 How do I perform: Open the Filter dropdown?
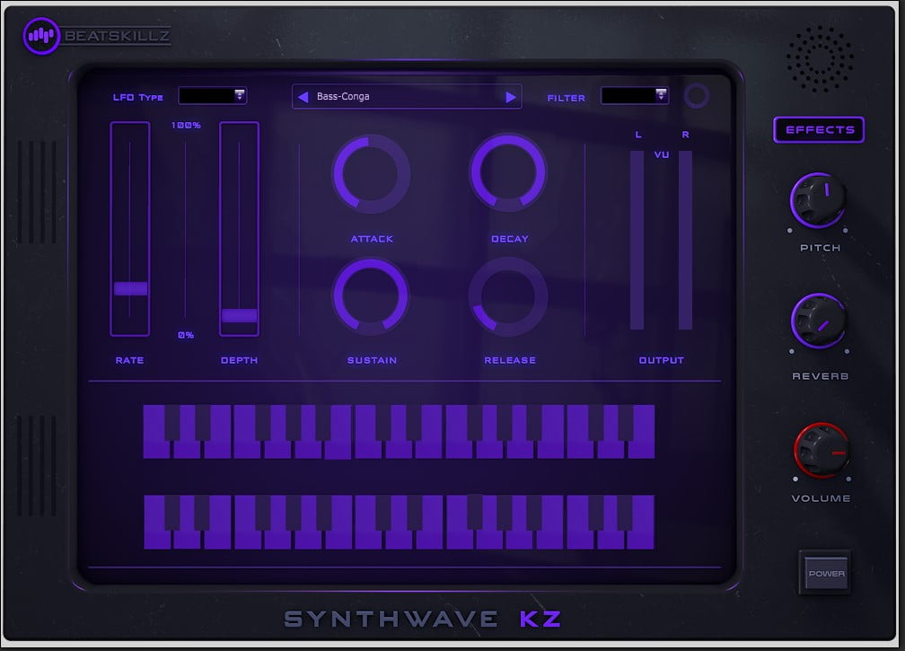[635, 96]
